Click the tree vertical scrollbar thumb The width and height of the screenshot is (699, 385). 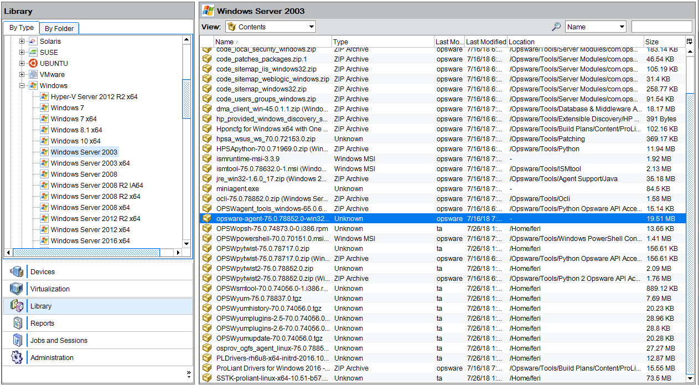(186, 99)
